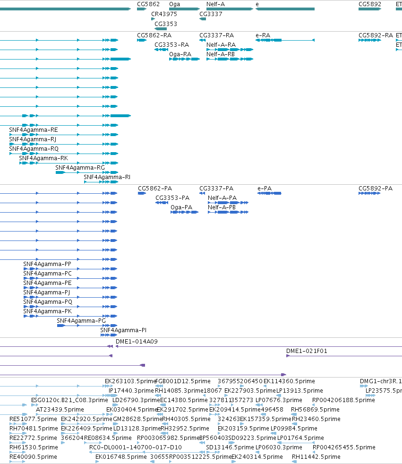Open EST RH11442.5prime

316,457
